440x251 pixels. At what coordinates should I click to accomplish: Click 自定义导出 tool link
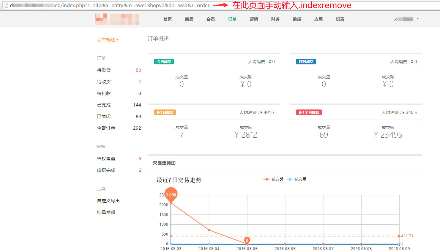(x=108, y=201)
